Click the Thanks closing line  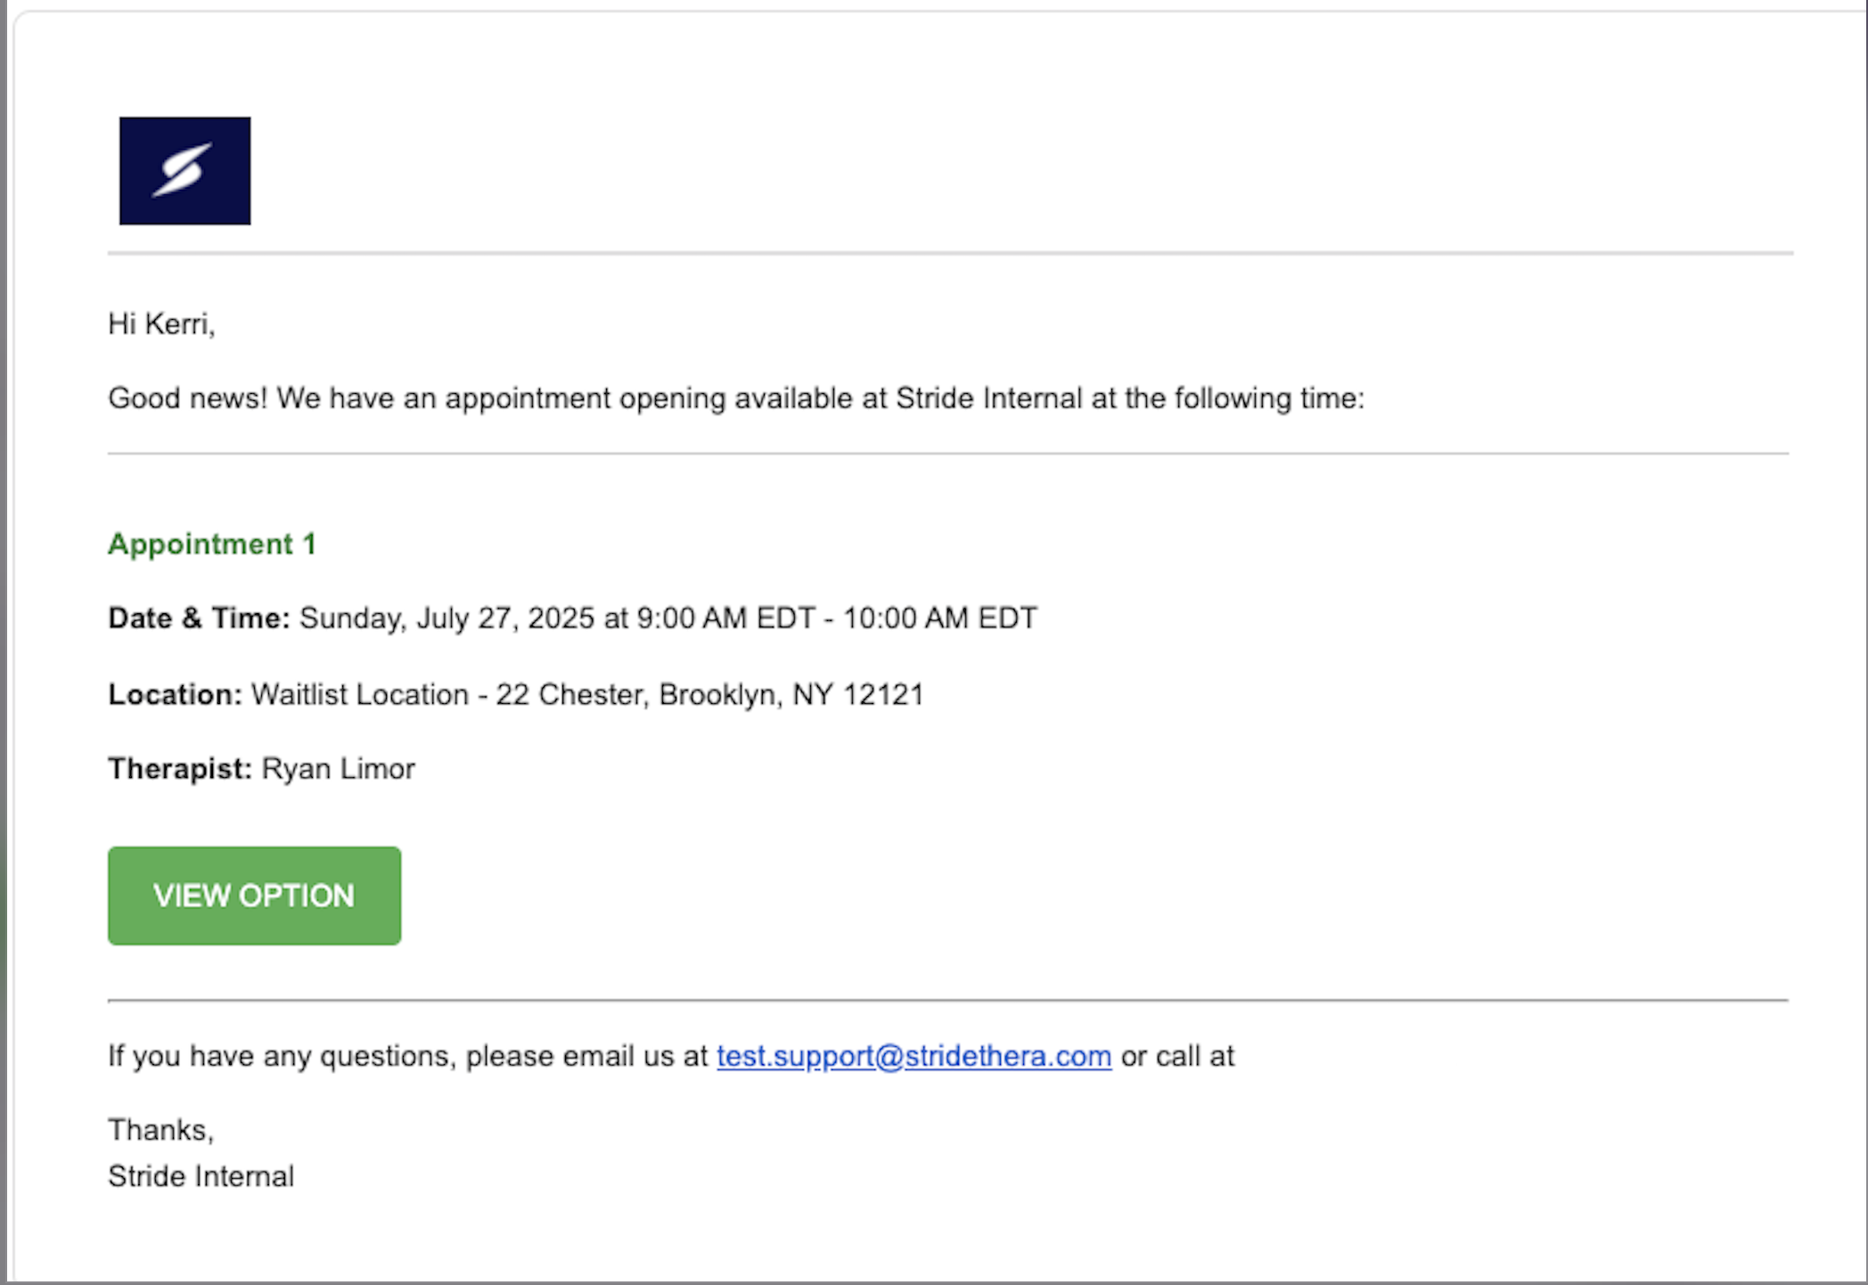pos(160,1130)
